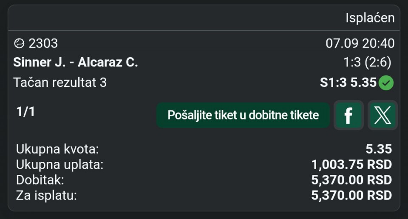The height and width of the screenshot is (219, 408).
Task: Click the 1/1 ticket counter
Action: (x=25, y=111)
